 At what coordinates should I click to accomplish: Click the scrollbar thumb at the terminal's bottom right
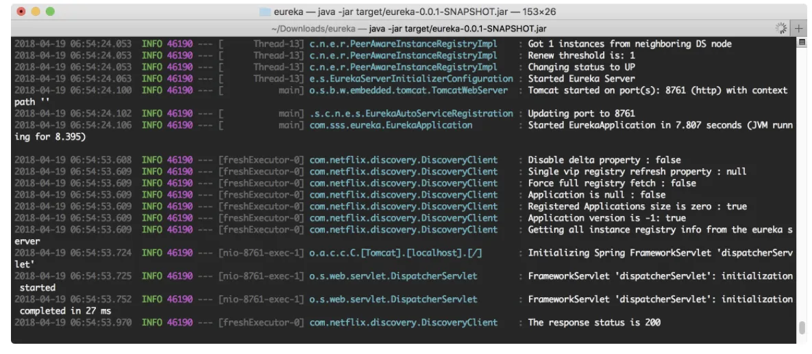(x=802, y=327)
